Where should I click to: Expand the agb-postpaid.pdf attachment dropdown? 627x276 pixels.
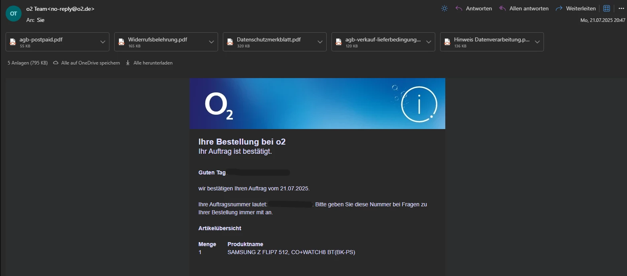[x=103, y=42]
